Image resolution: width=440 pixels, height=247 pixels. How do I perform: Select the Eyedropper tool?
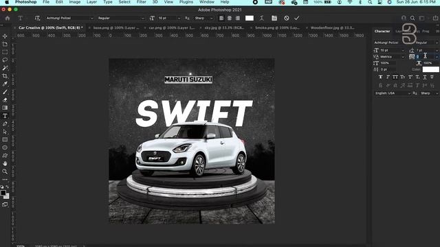point(5,84)
